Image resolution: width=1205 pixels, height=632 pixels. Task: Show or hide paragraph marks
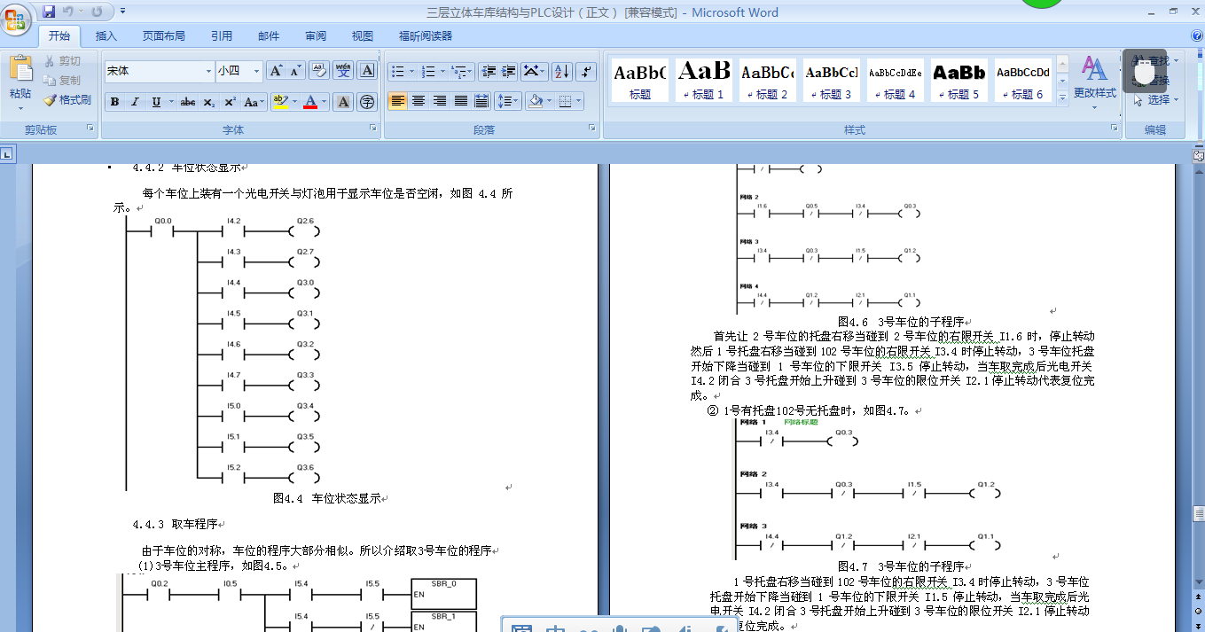click(x=586, y=71)
